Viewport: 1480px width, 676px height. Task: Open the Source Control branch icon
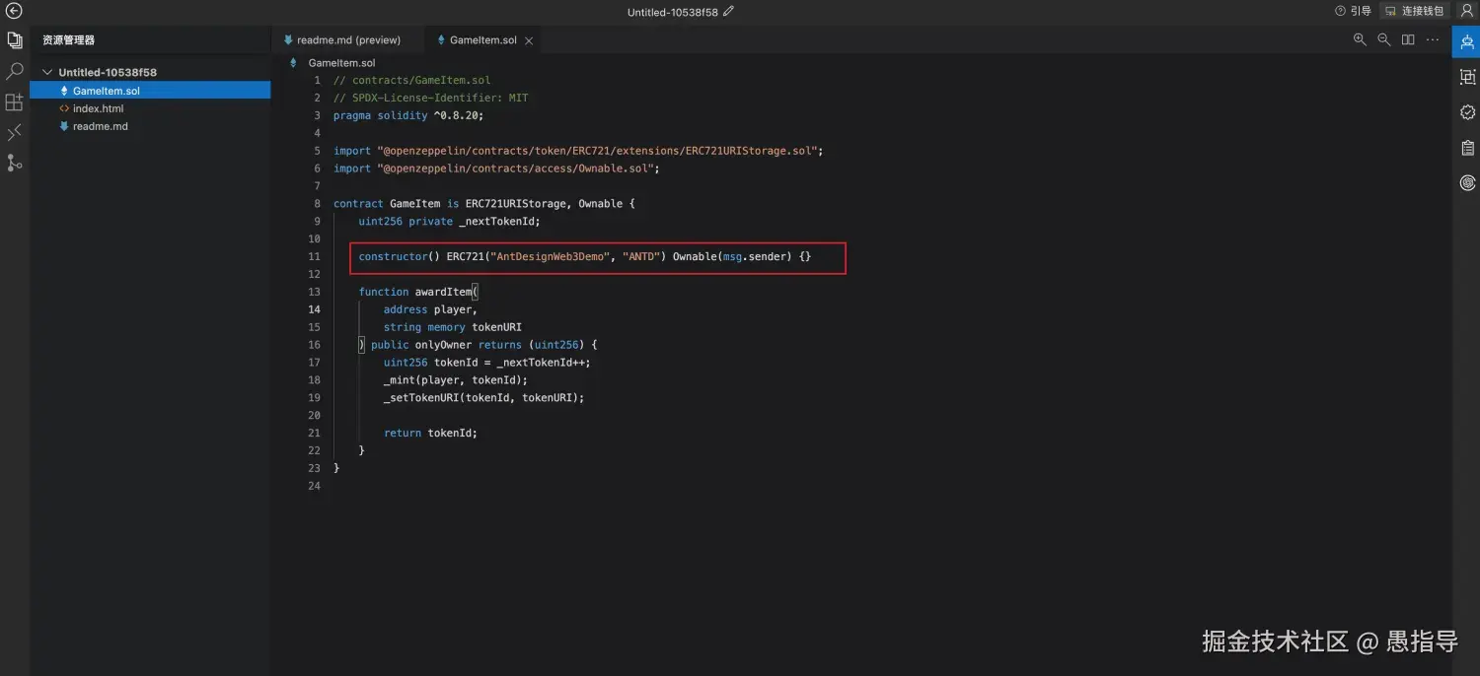point(15,163)
